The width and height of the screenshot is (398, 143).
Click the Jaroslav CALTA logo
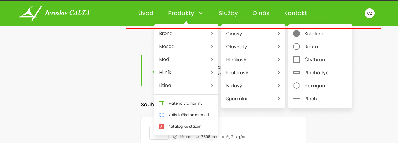54,13
